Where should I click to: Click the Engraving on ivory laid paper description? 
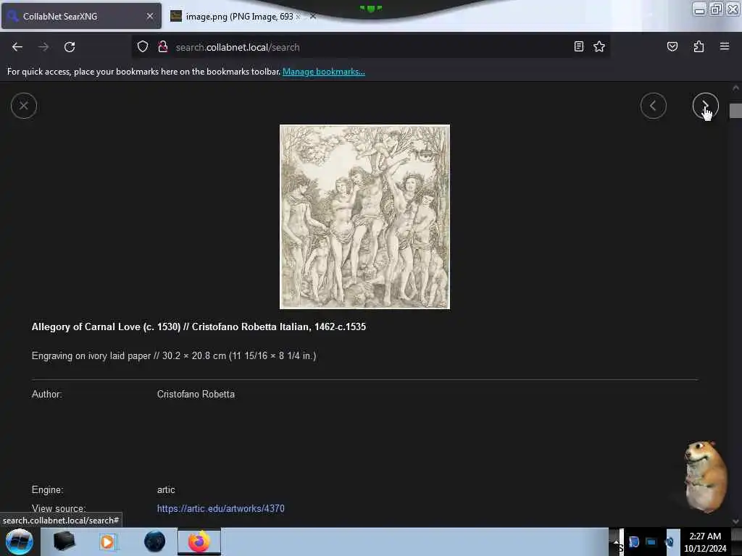(174, 355)
